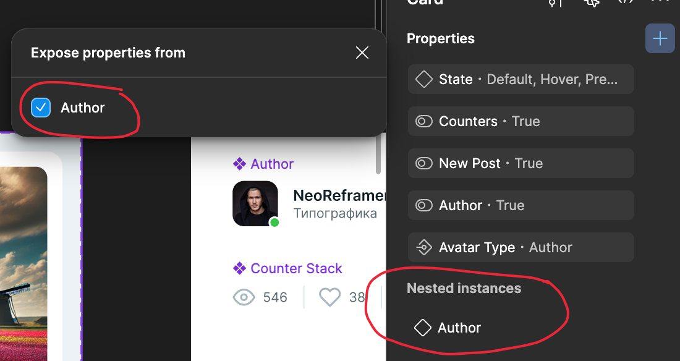
Task: Click the author's avatar photo
Action: [255, 203]
